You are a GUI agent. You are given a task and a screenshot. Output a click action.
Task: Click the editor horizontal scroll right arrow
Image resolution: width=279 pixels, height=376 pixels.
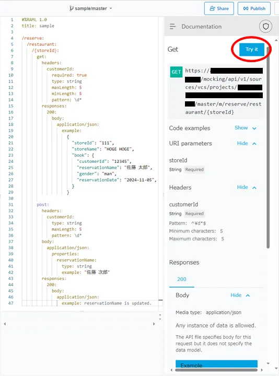tap(154, 324)
